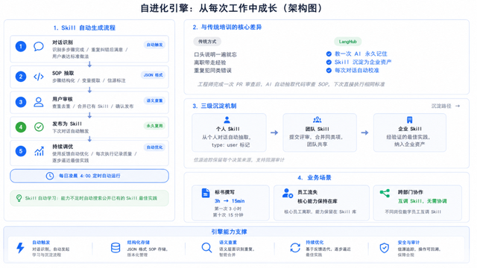Click the SOP 抽取 step title
This screenshot has height=268, width=477.
pos(63,73)
